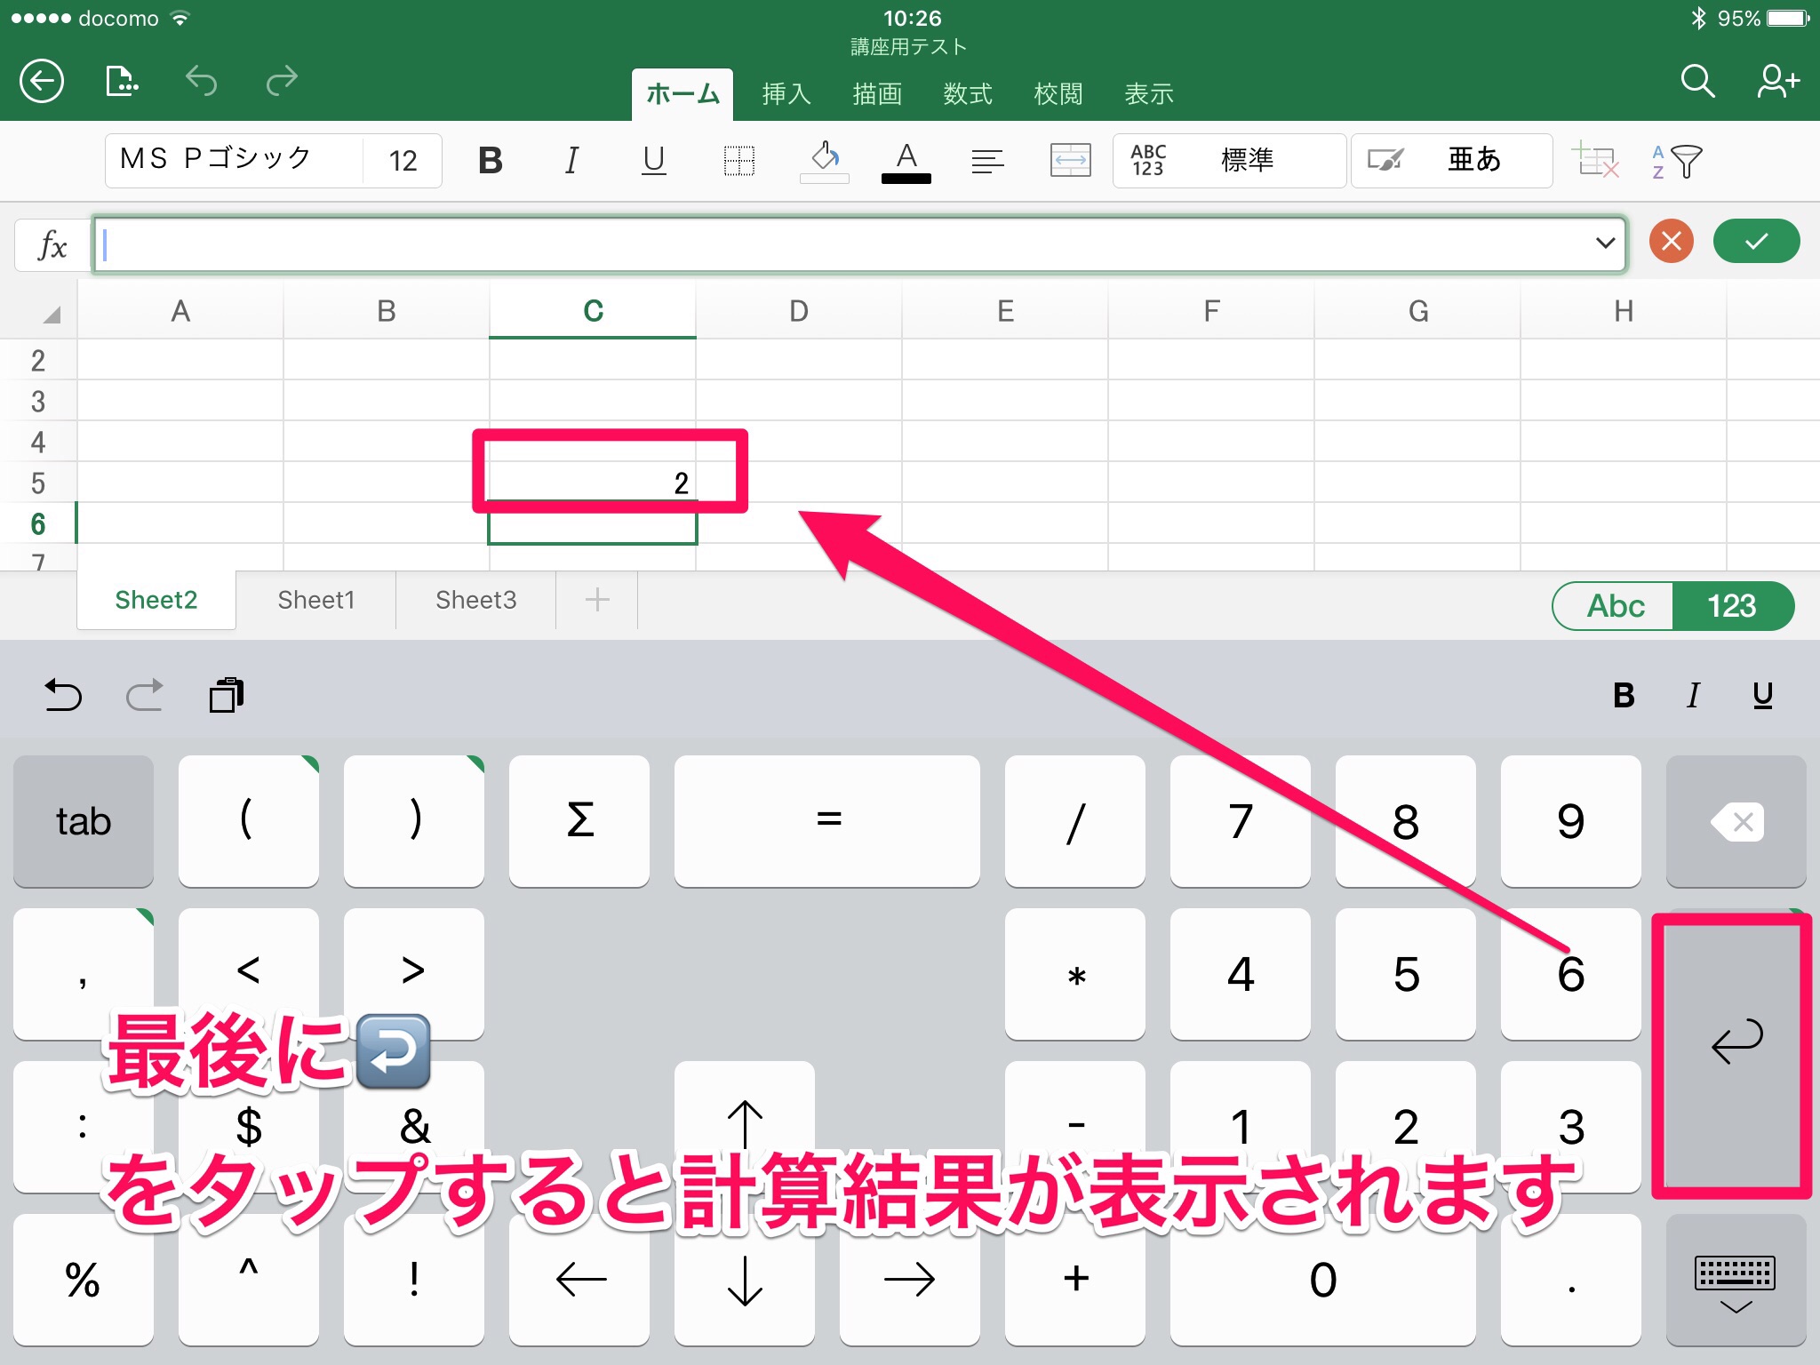Click the search magnifier icon
The height and width of the screenshot is (1365, 1820).
click(1696, 82)
